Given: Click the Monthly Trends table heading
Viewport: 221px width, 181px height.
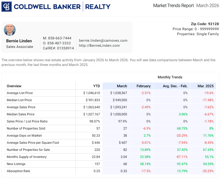Looking at the screenshot, I should click(170, 77).
